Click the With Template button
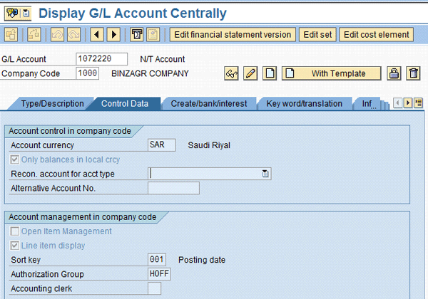428x299 pixels. pos(332,73)
